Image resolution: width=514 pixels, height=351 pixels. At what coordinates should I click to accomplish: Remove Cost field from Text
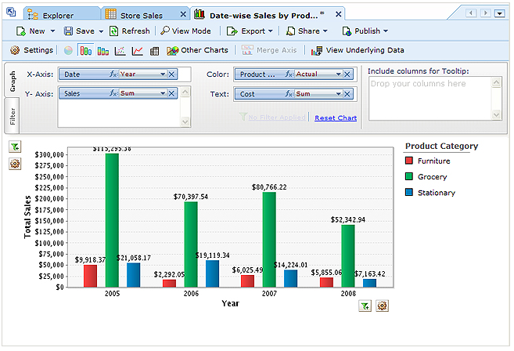point(348,93)
